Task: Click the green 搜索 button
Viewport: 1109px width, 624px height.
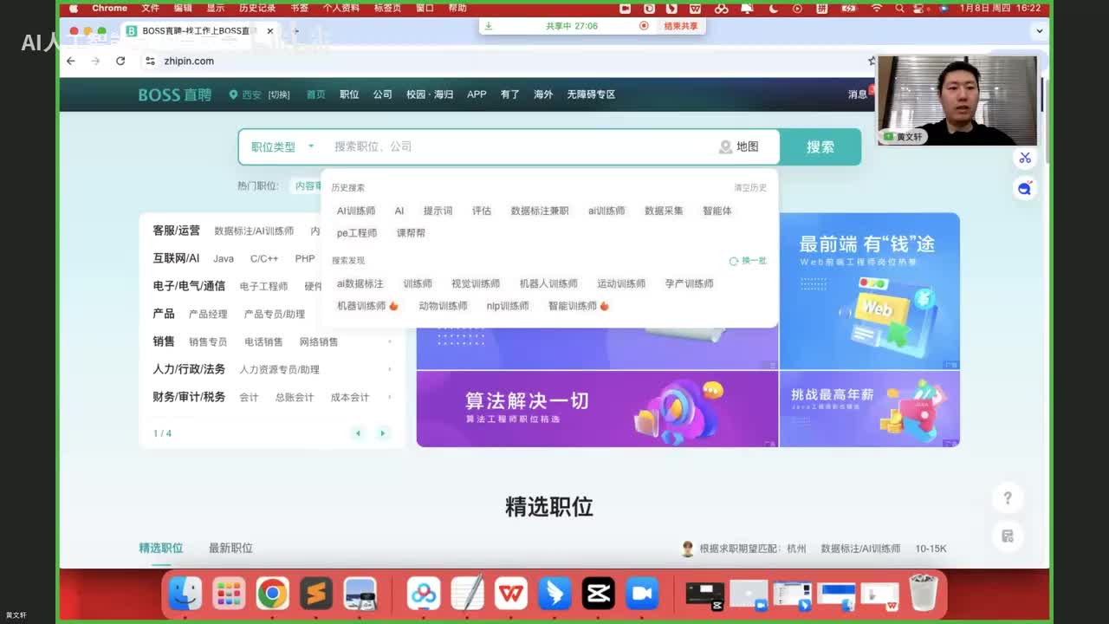Action: coord(820,147)
